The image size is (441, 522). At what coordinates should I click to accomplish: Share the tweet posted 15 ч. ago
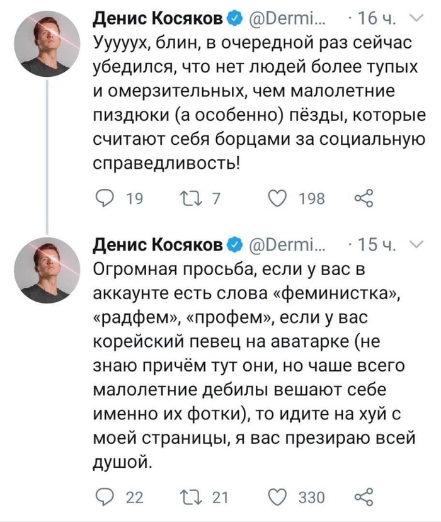coord(365,497)
